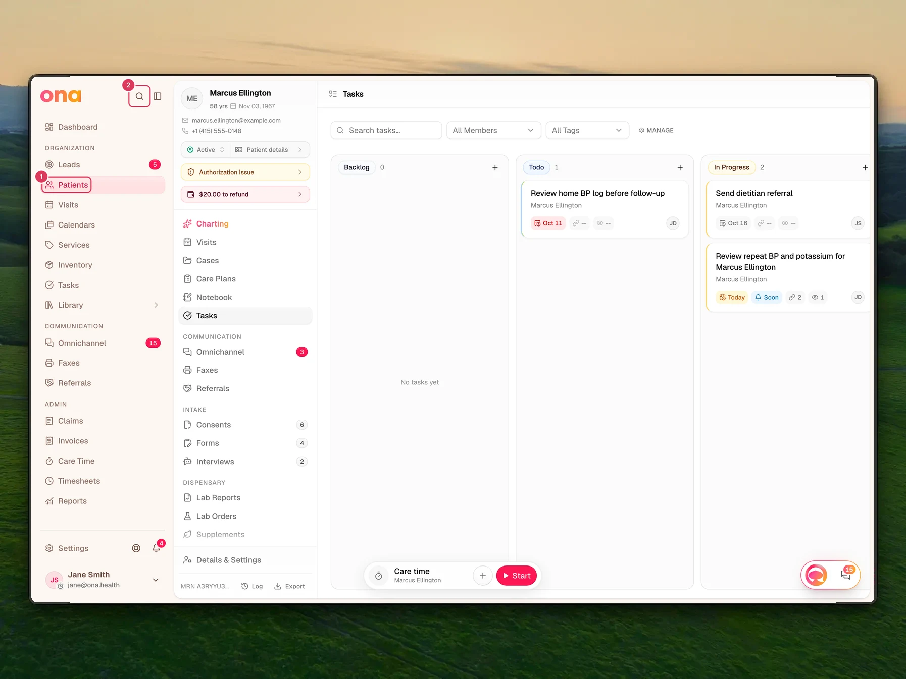Open the messages icon with 15 badge
Screen dimensions: 906x679
pyautogui.click(x=846, y=575)
